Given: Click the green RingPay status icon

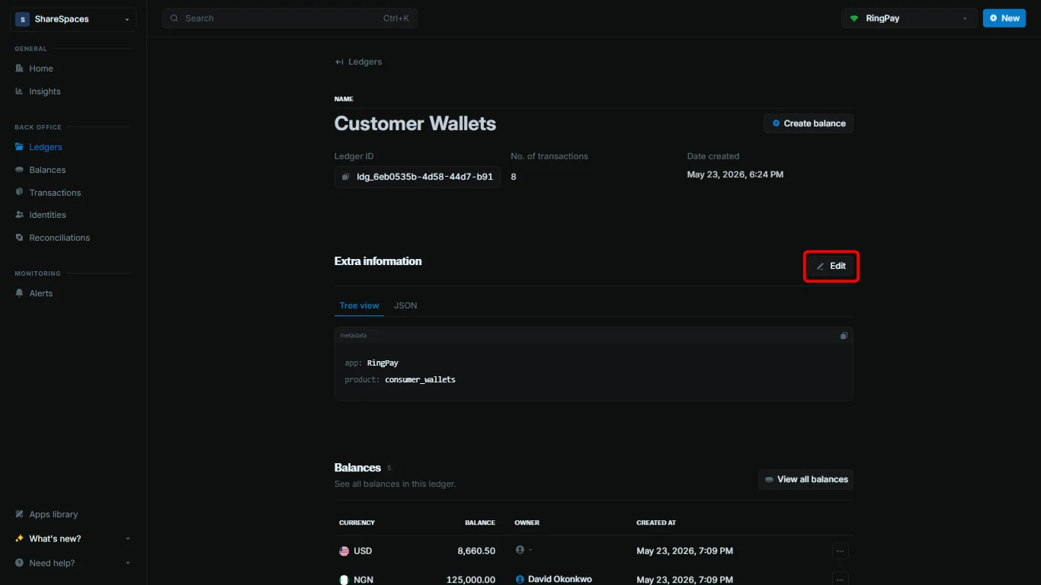Looking at the screenshot, I should pos(854,18).
